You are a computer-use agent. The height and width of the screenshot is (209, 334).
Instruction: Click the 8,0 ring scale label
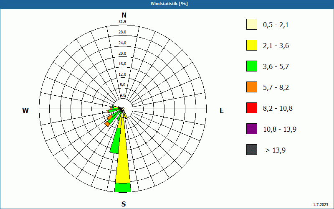click(123, 85)
